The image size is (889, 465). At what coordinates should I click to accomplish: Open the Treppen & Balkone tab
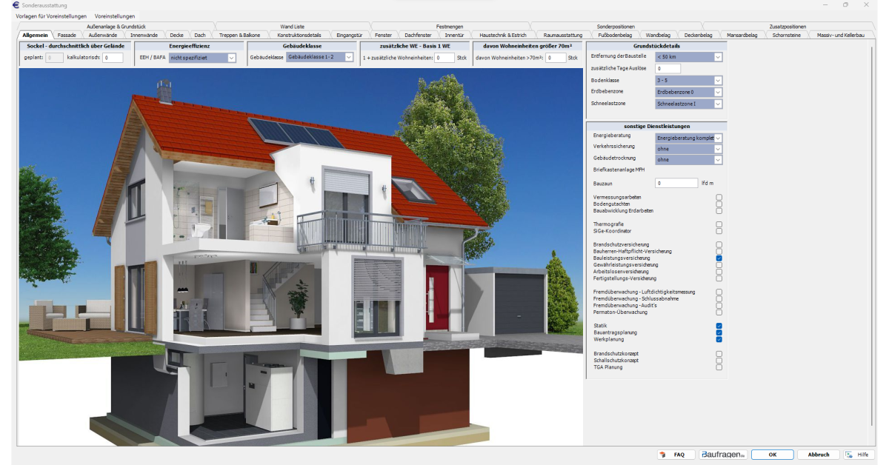tap(240, 35)
